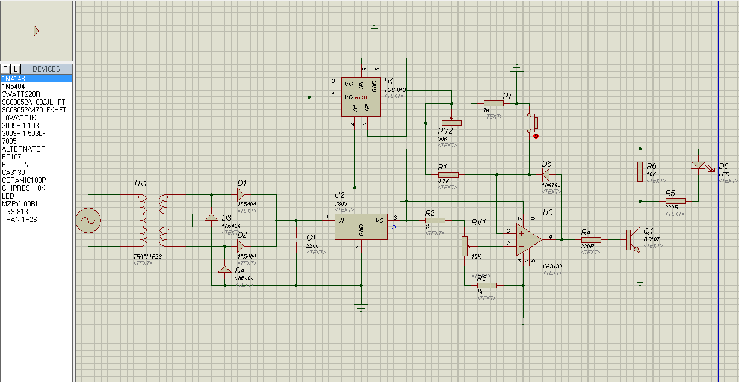Click the D5 1N4148 diode symbol
The height and width of the screenshot is (382, 739).
tap(546, 175)
